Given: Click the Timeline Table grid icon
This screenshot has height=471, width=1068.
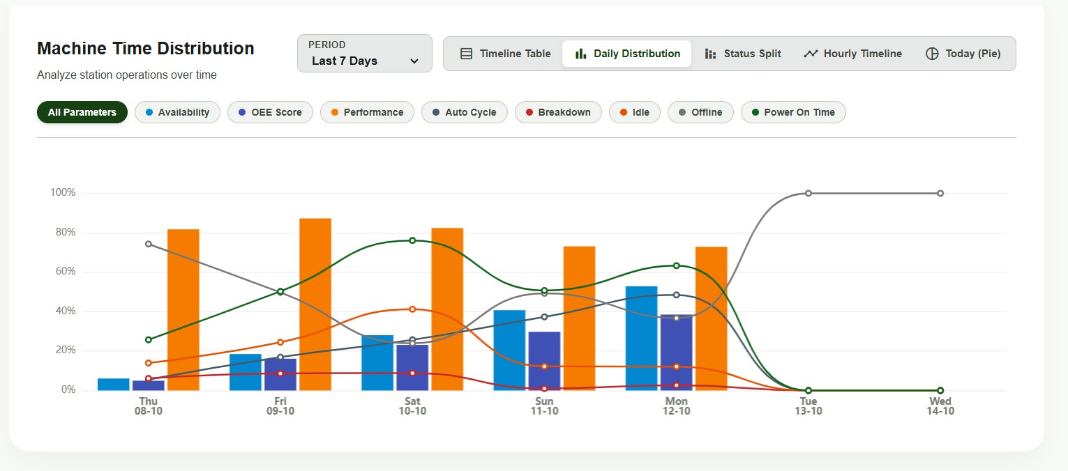Looking at the screenshot, I should pyautogui.click(x=467, y=54).
